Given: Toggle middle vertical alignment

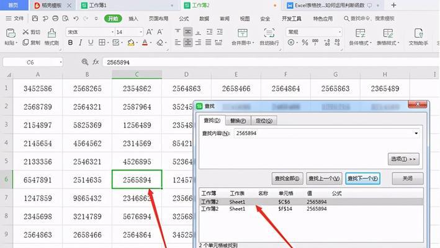Looking at the screenshot, I should click(x=188, y=32).
